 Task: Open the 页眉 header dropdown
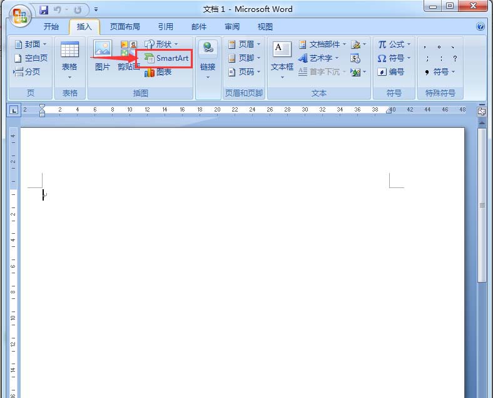click(x=244, y=45)
